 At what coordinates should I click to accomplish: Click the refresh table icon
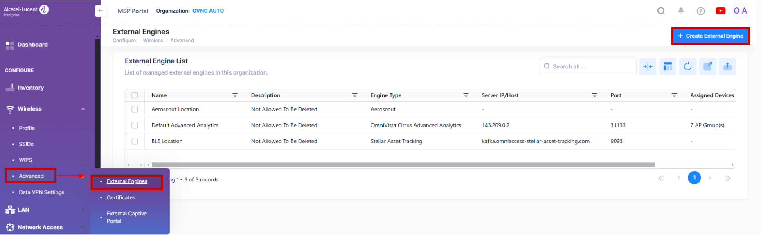coord(688,66)
